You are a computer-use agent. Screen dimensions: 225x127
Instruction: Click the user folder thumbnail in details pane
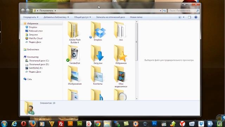click(x=30, y=108)
